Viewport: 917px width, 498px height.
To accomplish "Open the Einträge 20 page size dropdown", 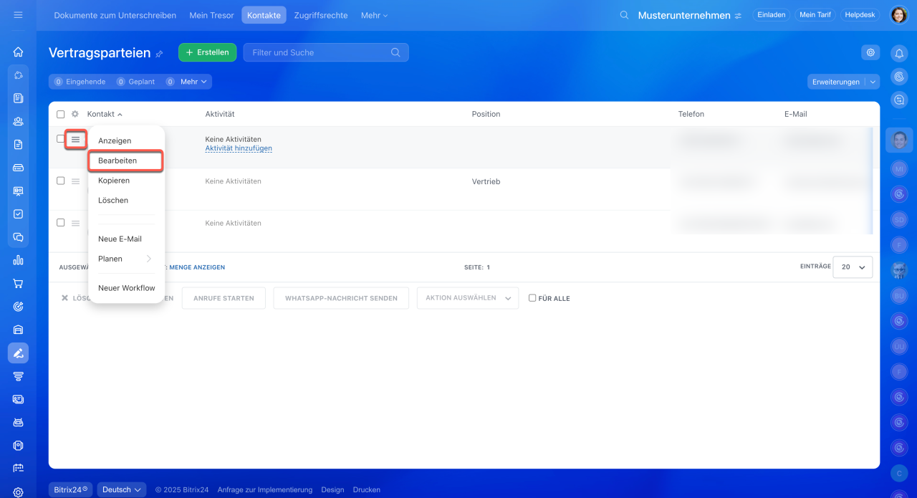I will point(853,267).
